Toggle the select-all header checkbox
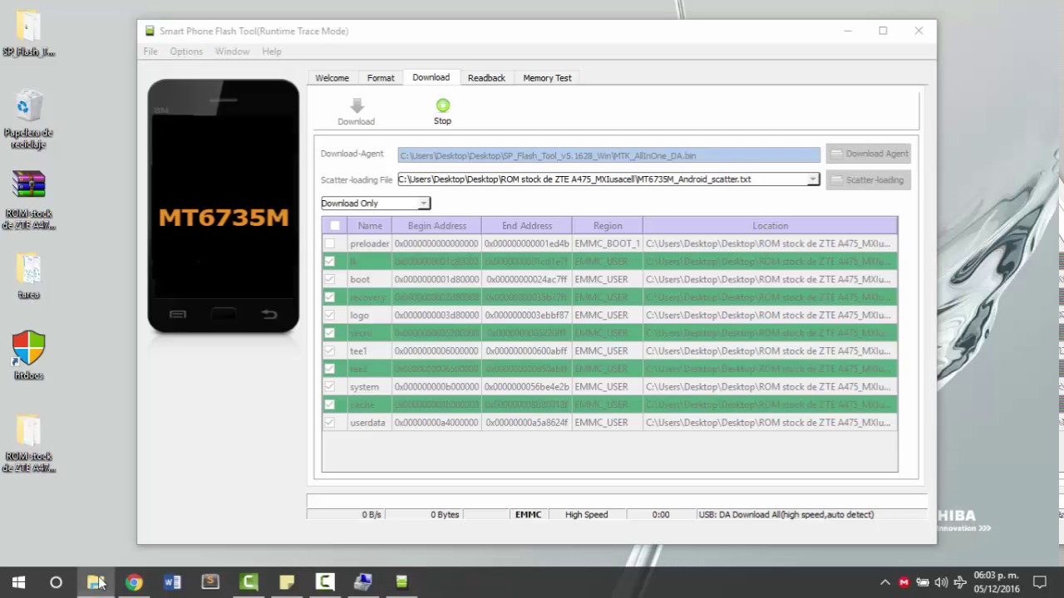The width and height of the screenshot is (1064, 598). click(x=335, y=226)
